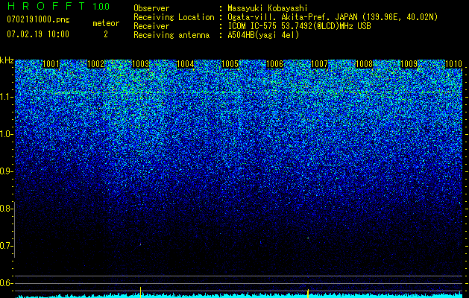
Task: Click the date stamp 07.02.19 10:00
Action: pos(38,34)
